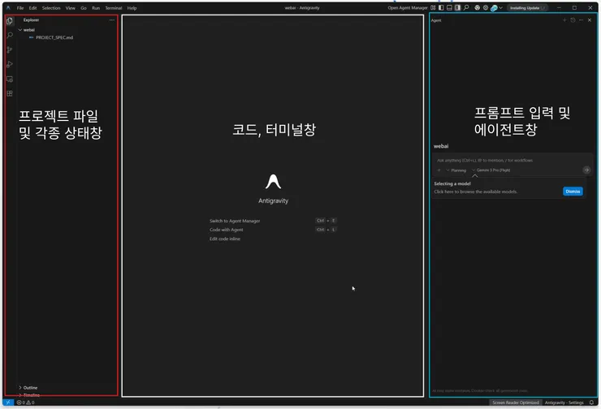Screen dimensions: 601x409
Task: Open Explorer panel more actions menu
Action: 111,20
